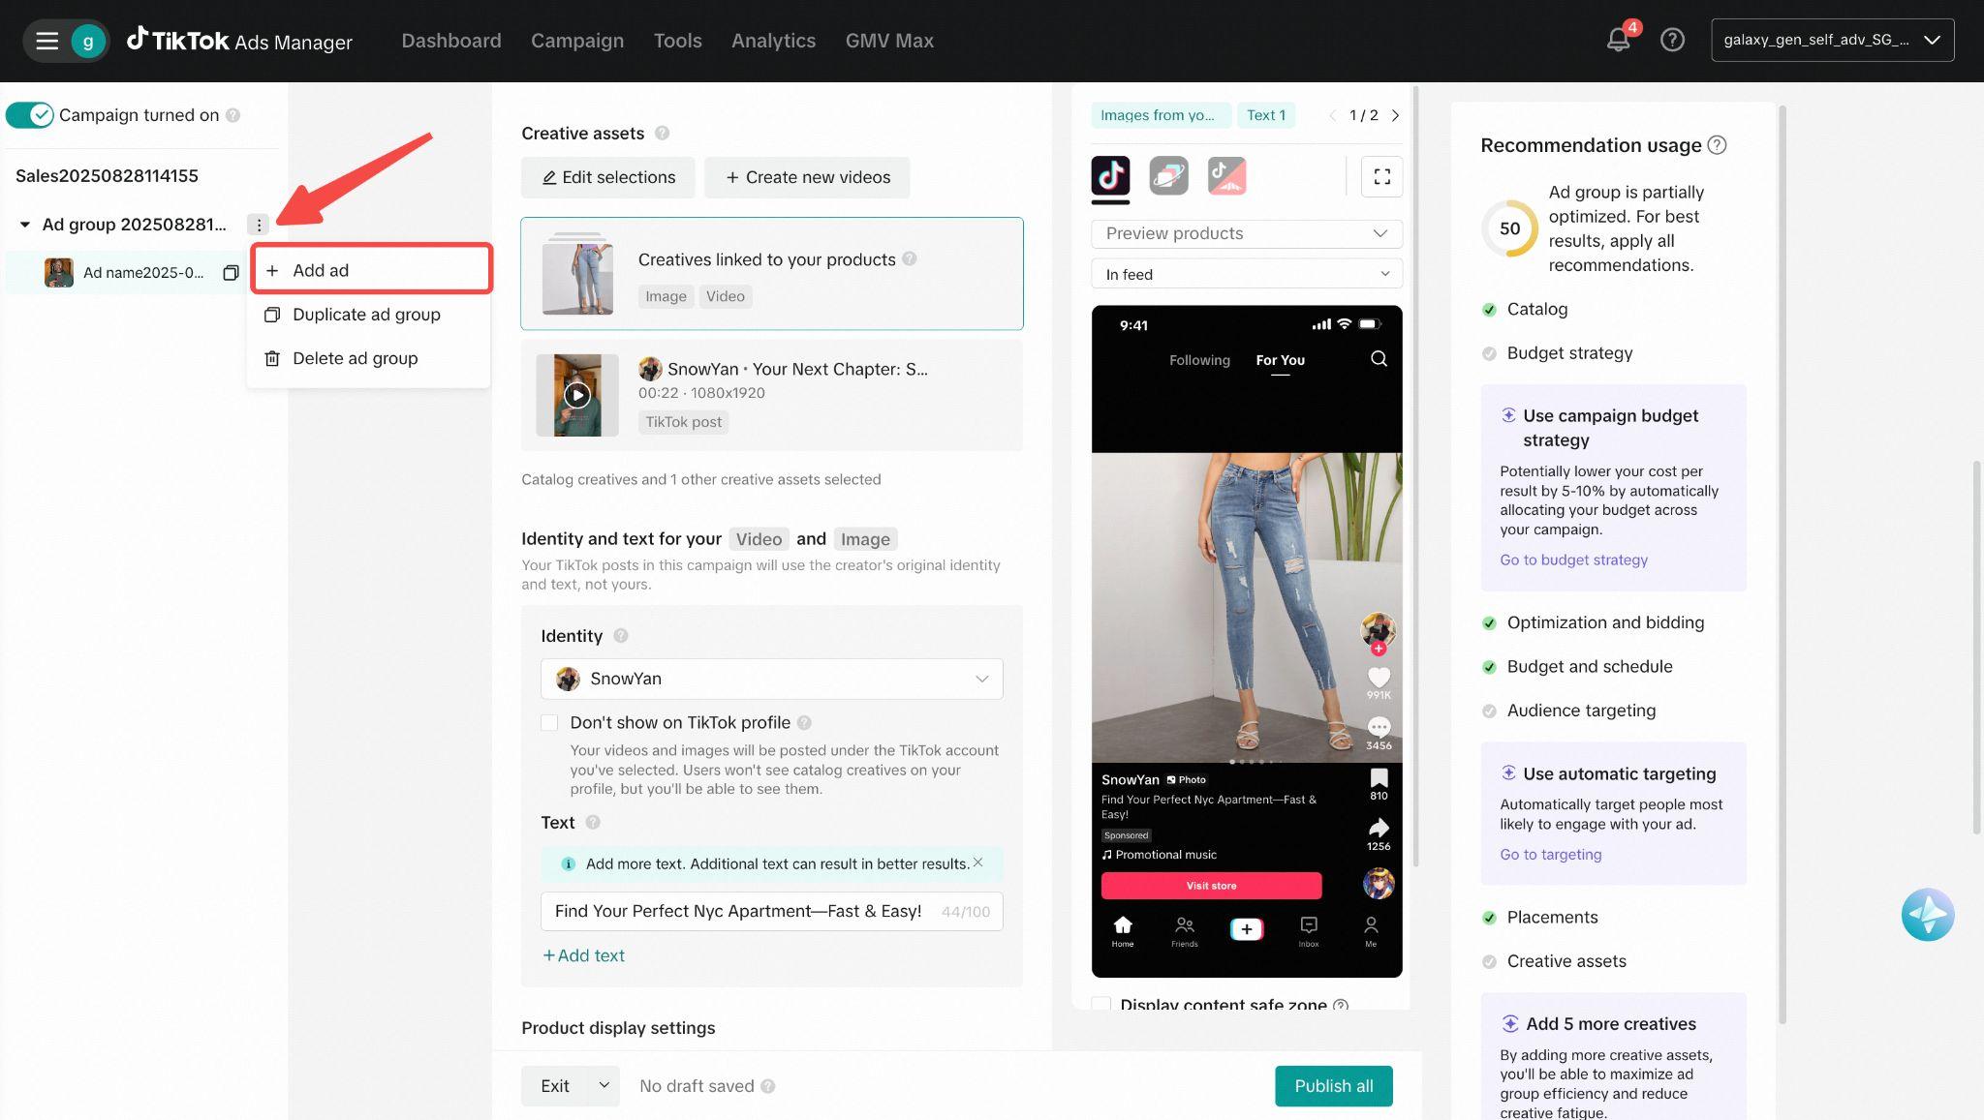Enable Display content safe zone checkbox
Screen dimensions: 1984x1120
[x=1101, y=1004]
